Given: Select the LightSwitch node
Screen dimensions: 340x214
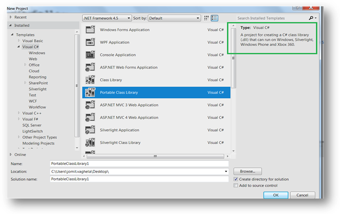Looking at the screenshot, I should (33, 131).
